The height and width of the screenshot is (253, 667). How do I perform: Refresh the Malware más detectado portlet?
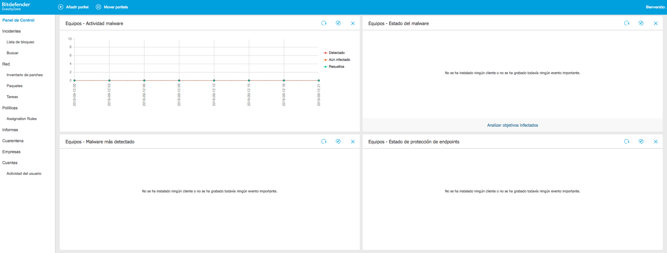[x=324, y=142]
